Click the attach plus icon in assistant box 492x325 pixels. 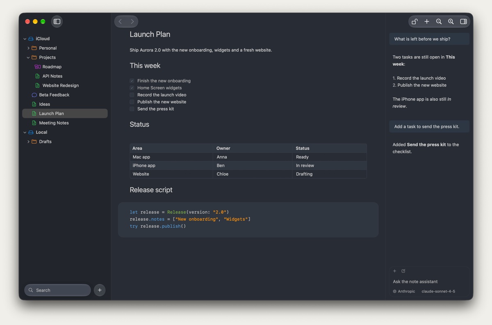pyautogui.click(x=395, y=271)
